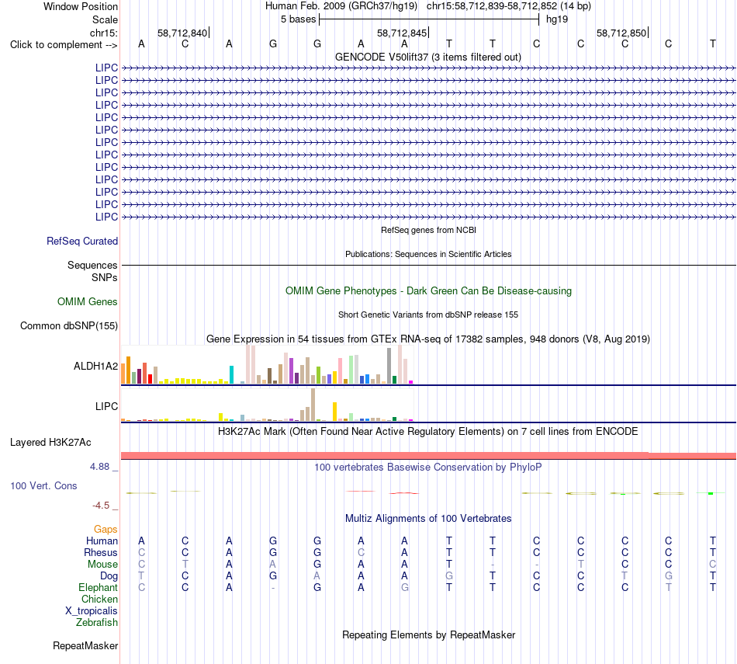Image resolution: width=737 pixels, height=664 pixels.
Task: Click the 58,712,840 coordinate marker
Action: [182, 33]
